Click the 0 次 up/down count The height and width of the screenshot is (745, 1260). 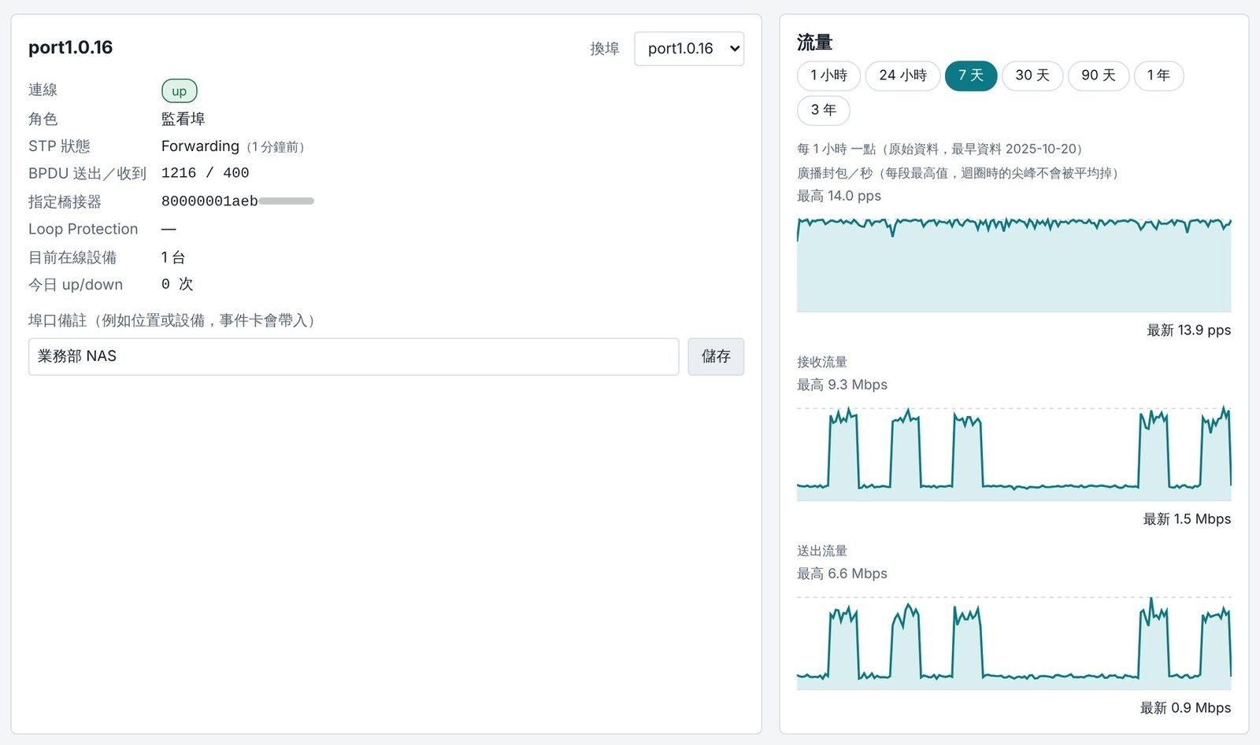coord(177,284)
